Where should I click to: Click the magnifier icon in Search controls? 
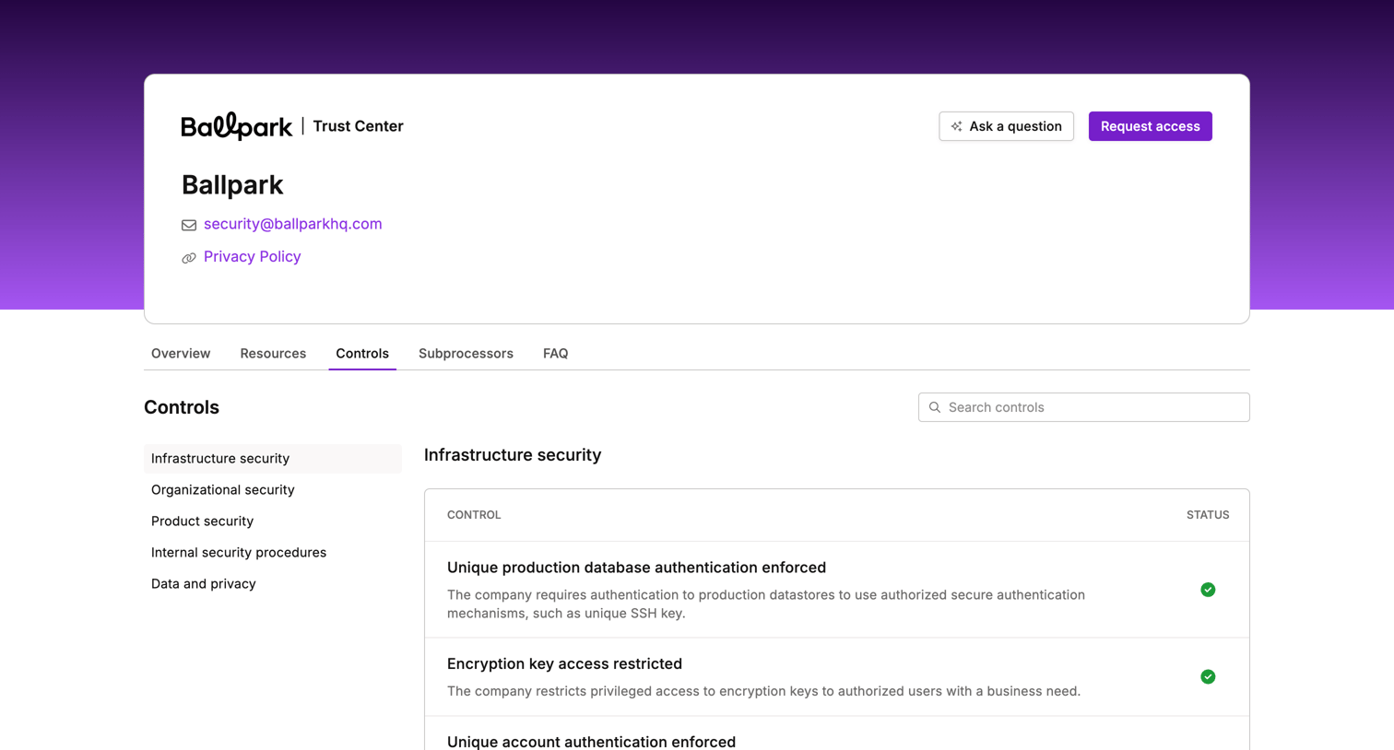pyautogui.click(x=935, y=407)
